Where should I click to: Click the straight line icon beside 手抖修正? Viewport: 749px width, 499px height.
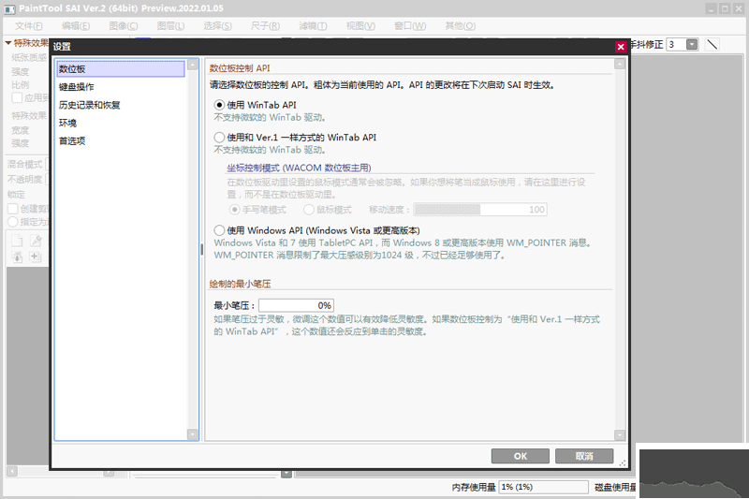[x=712, y=44]
